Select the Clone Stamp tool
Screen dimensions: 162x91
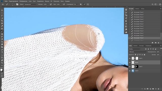click(x=2, y=34)
